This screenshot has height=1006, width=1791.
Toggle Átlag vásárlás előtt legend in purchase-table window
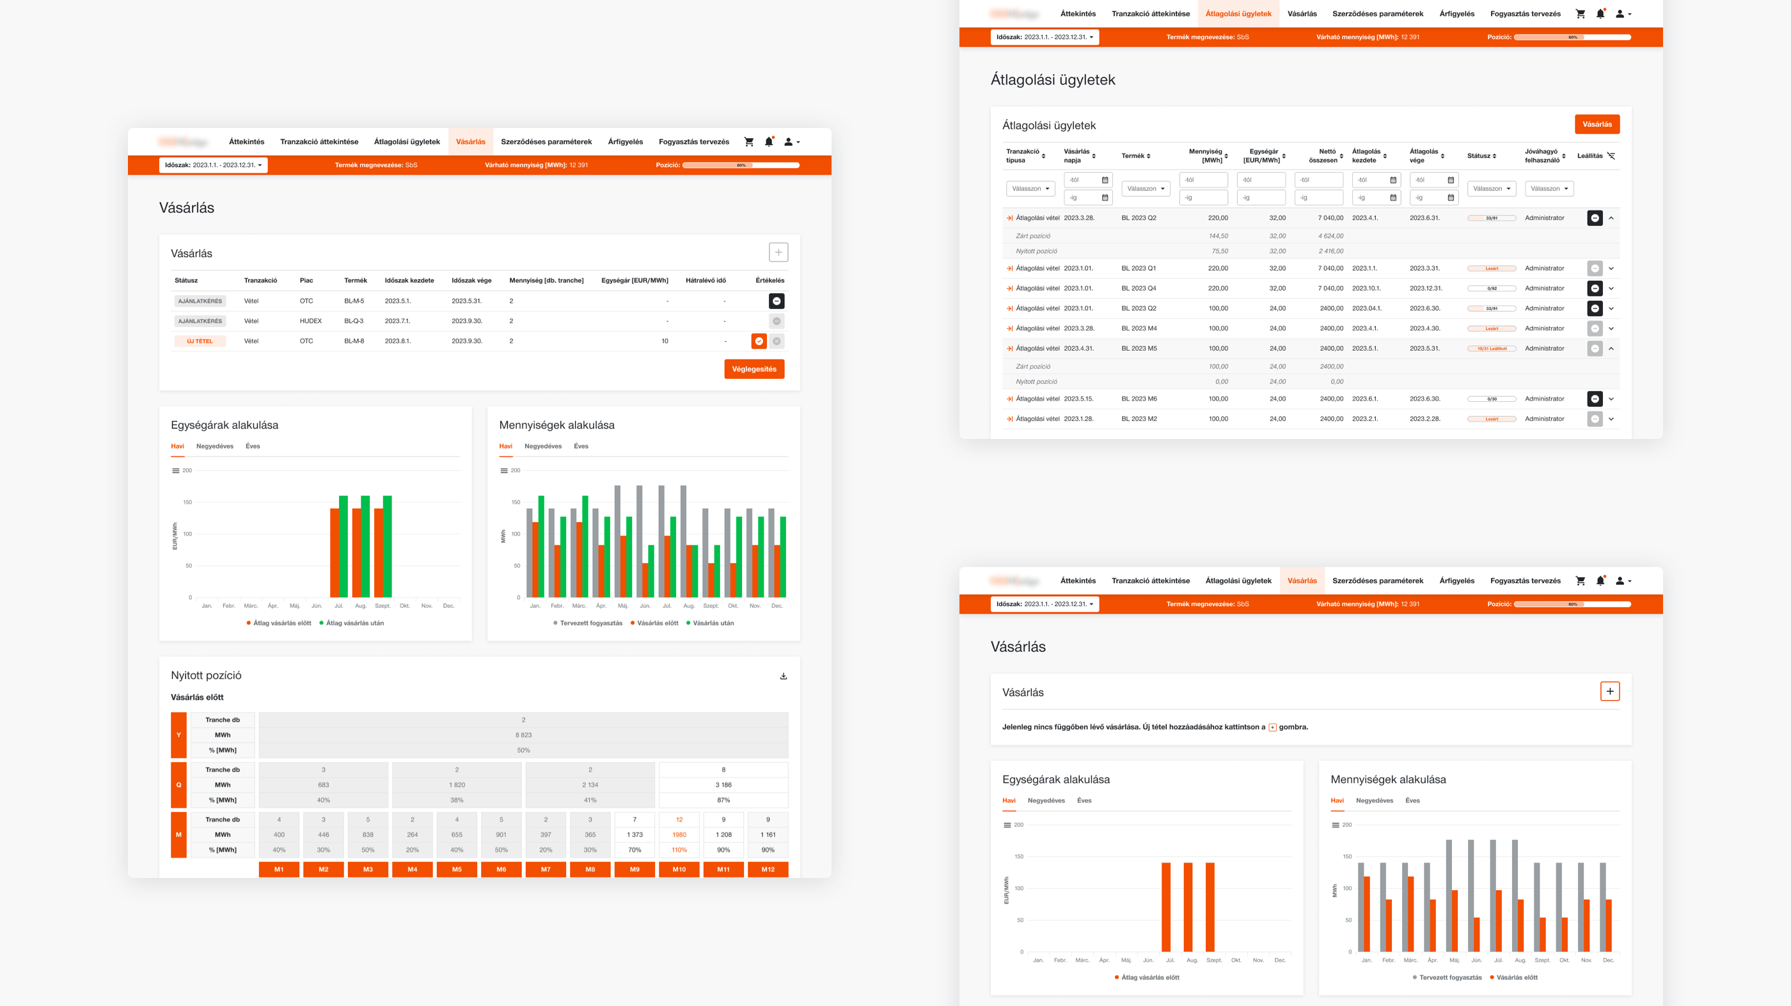[279, 623]
